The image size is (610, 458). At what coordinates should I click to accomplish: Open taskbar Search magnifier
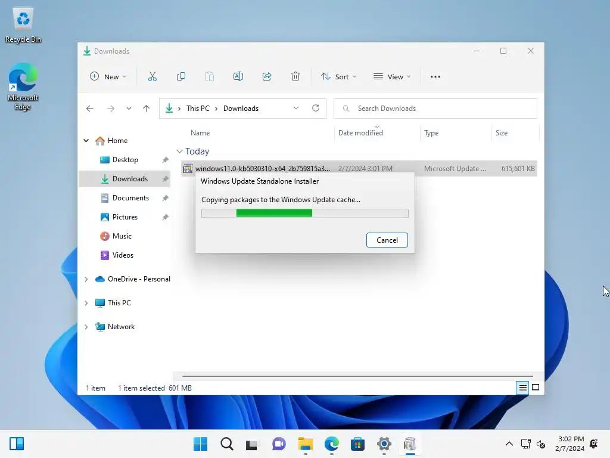pos(227,444)
